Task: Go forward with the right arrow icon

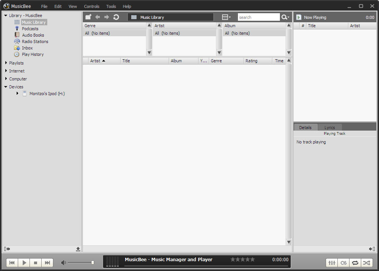Action: click(107, 17)
